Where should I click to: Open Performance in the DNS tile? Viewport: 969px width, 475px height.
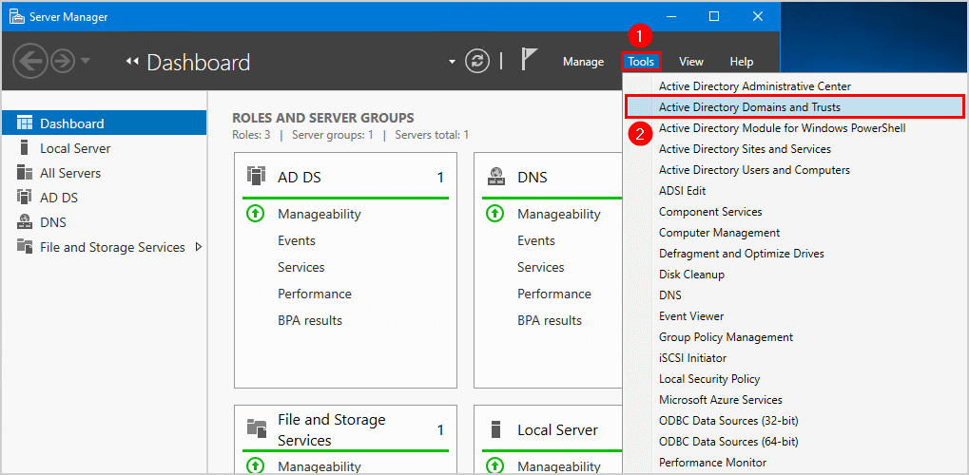coord(554,294)
